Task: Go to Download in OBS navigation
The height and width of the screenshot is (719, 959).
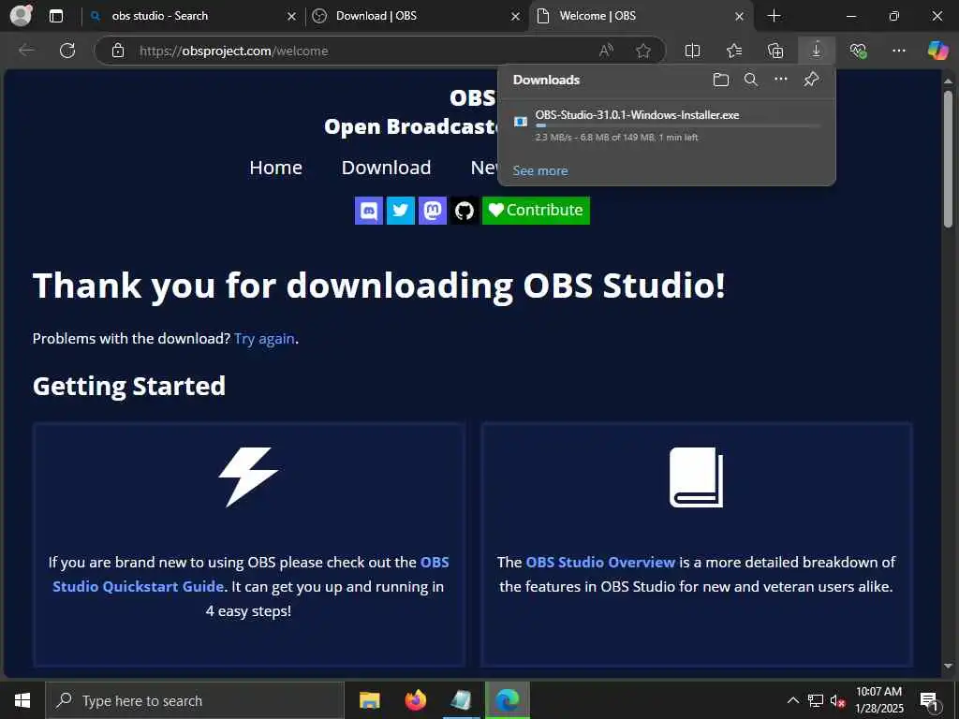Action: coord(386,168)
